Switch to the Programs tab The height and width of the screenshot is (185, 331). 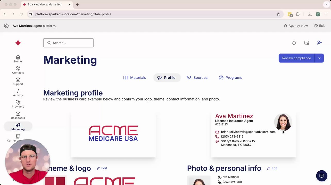pyautogui.click(x=230, y=78)
